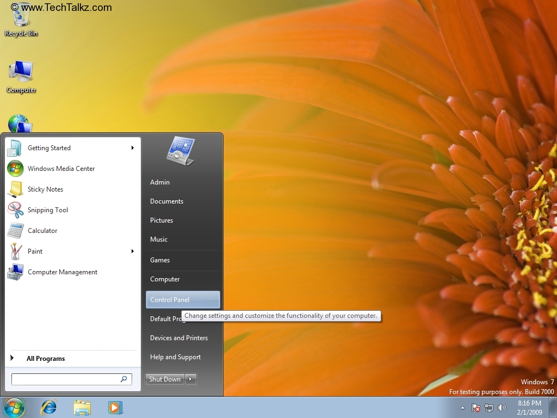Viewport: 557px width, 418px height.
Task: Select Devices and Printers
Action: tap(179, 337)
